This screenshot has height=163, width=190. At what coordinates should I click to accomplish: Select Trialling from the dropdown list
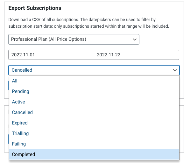tap(94, 133)
